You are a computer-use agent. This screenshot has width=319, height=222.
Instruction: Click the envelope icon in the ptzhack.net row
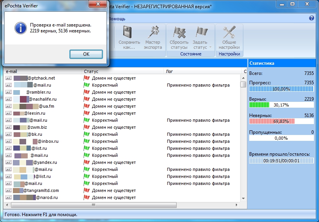click(x=9, y=78)
